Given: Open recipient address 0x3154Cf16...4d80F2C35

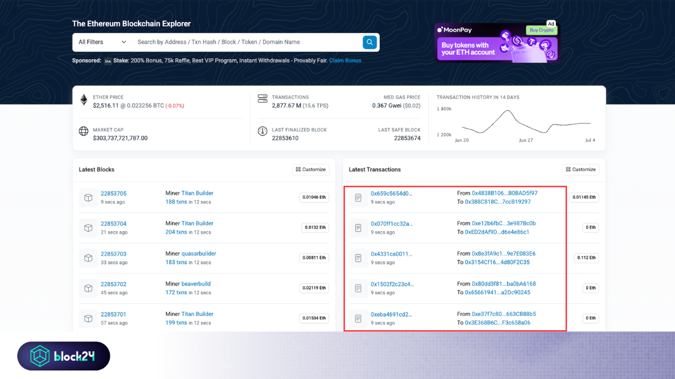Looking at the screenshot, I should [x=497, y=262].
